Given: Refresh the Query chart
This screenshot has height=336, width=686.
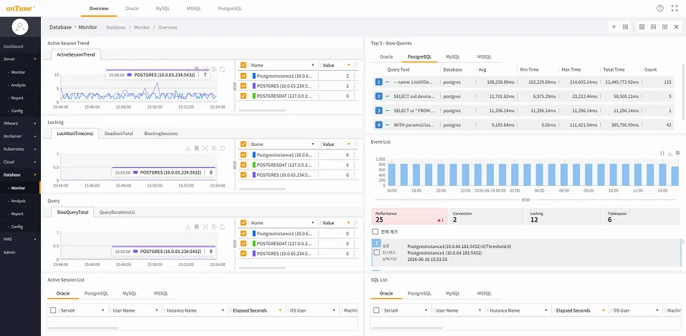Looking at the screenshot, I should click(x=222, y=227).
